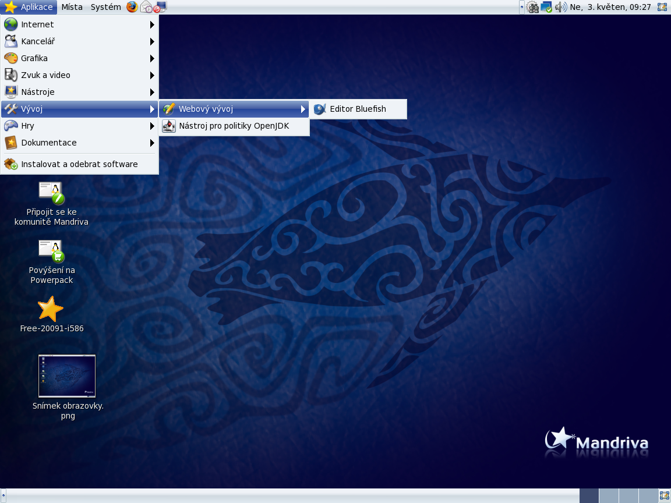Click the Free-20091-i586 label
Image resolution: width=671 pixels, height=503 pixels.
(52, 328)
